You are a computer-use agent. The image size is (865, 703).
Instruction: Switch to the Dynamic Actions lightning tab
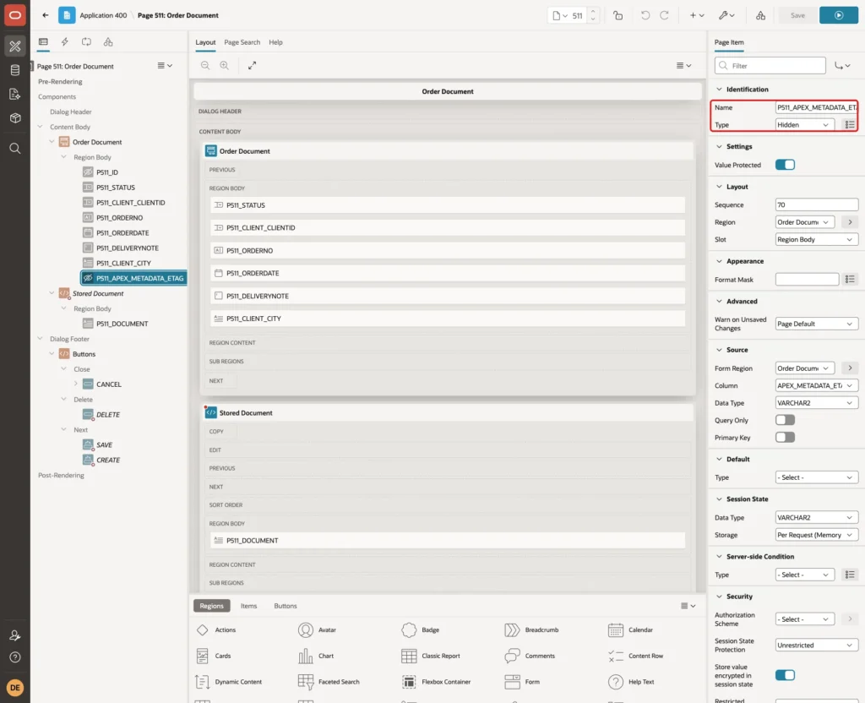point(64,42)
